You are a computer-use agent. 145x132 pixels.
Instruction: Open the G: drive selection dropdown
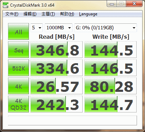[x=106, y=28]
